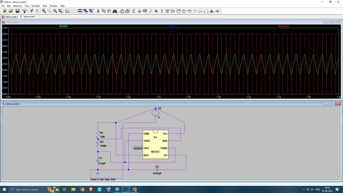Click the output net label on schematic

click(138, 148)
